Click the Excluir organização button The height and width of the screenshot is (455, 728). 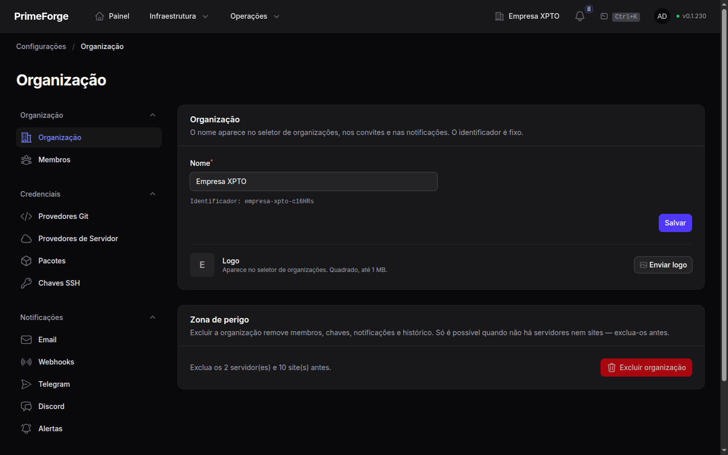click(646, 368)
